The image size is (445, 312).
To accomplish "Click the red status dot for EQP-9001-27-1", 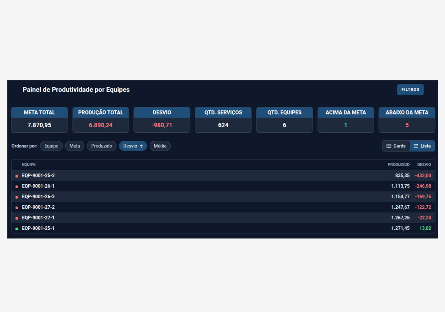I will click(17, 218).
